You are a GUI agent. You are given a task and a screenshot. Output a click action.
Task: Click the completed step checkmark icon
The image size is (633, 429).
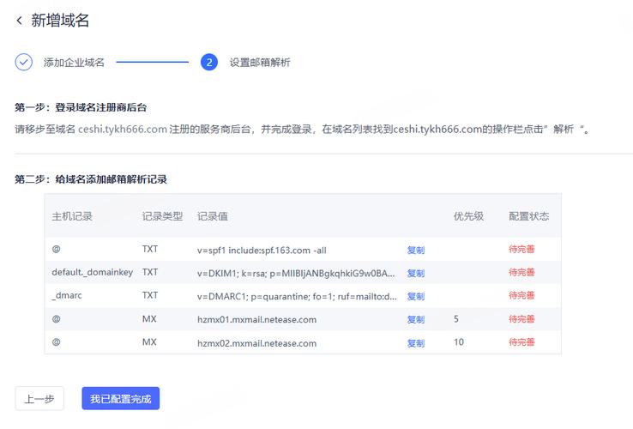(x=24, y=62)
